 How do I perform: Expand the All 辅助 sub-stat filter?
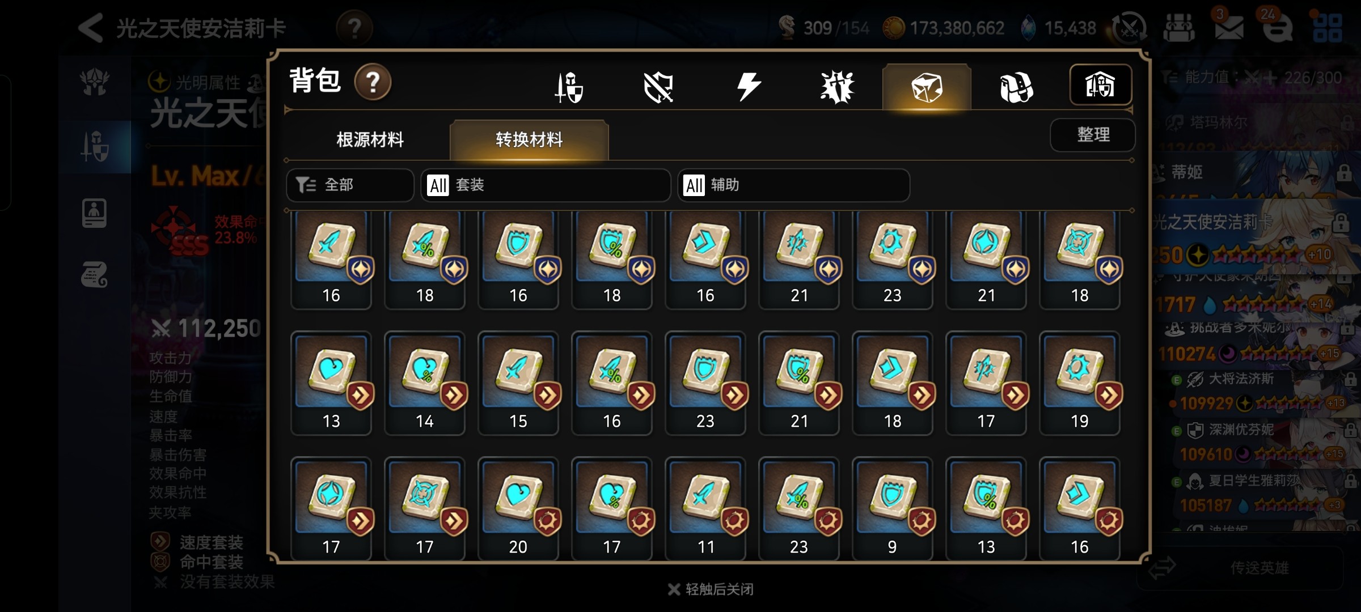(794, 185)
